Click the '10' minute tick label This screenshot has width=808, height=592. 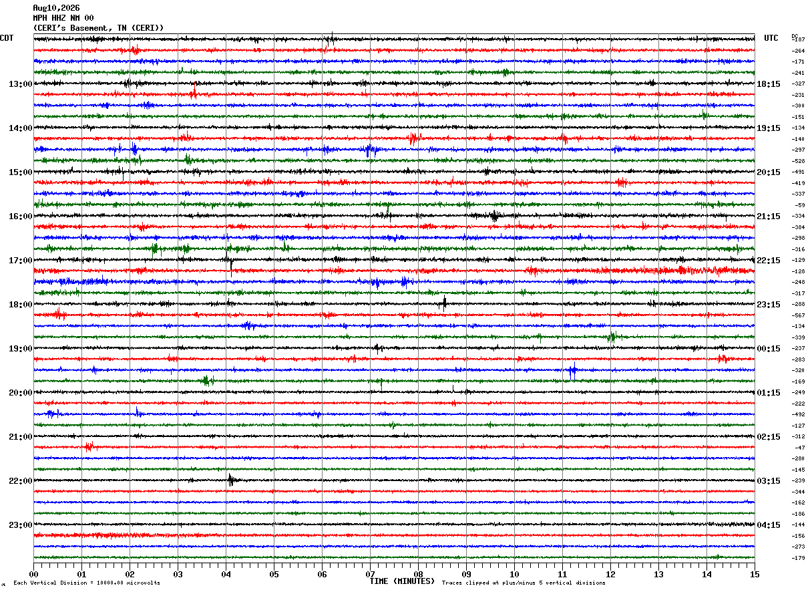514,574
